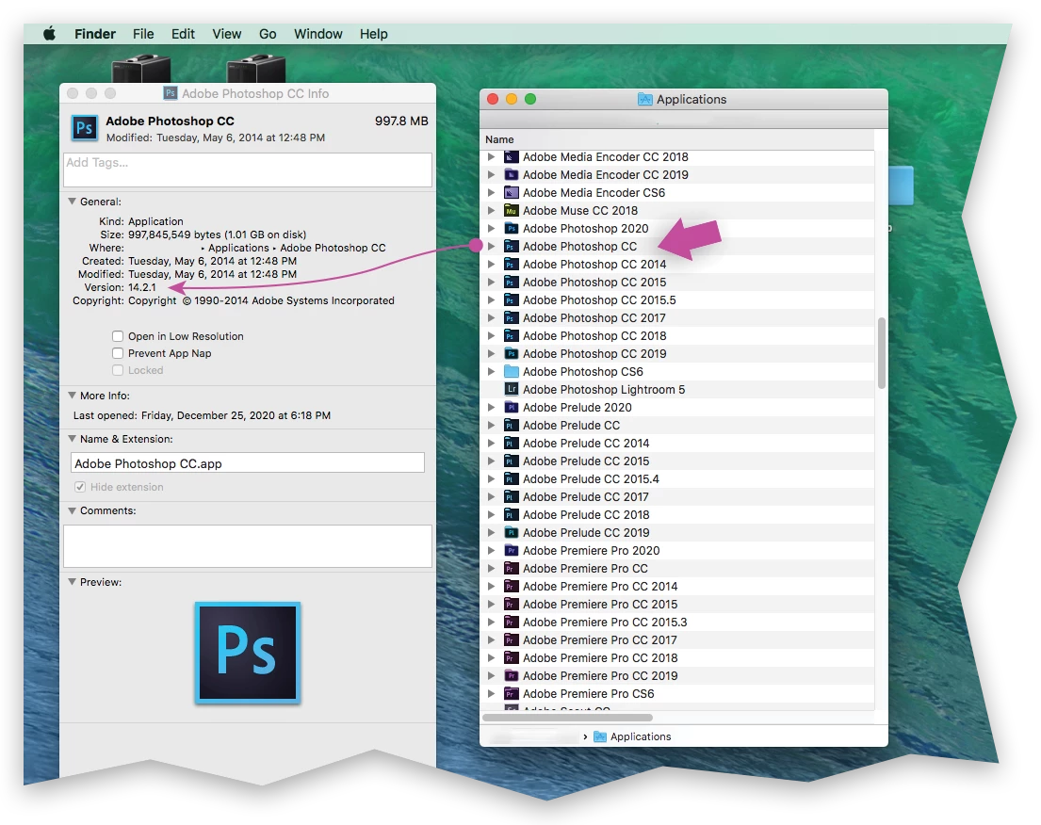Select Adobe Media Encoder CC 2019 icon

512,174
